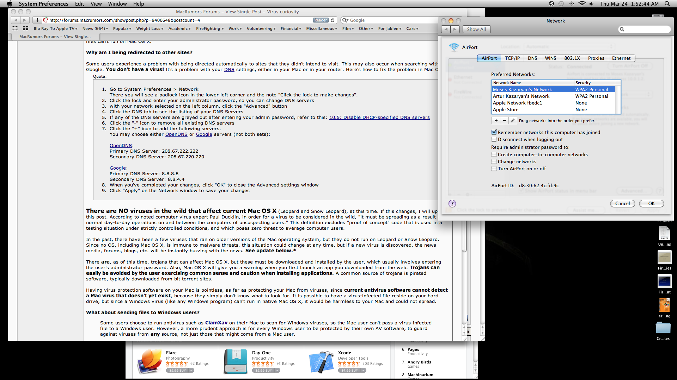Open the OpenDNS link above Primary DNS

coord(121,145)
